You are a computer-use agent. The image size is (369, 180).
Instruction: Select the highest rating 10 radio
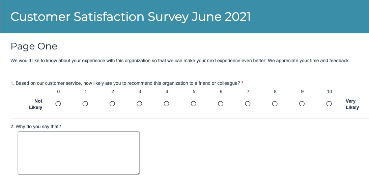point(329,104)
